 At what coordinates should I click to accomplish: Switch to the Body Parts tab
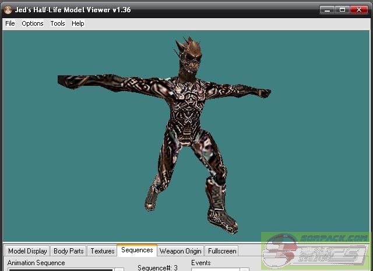click(x=69, y=251)
